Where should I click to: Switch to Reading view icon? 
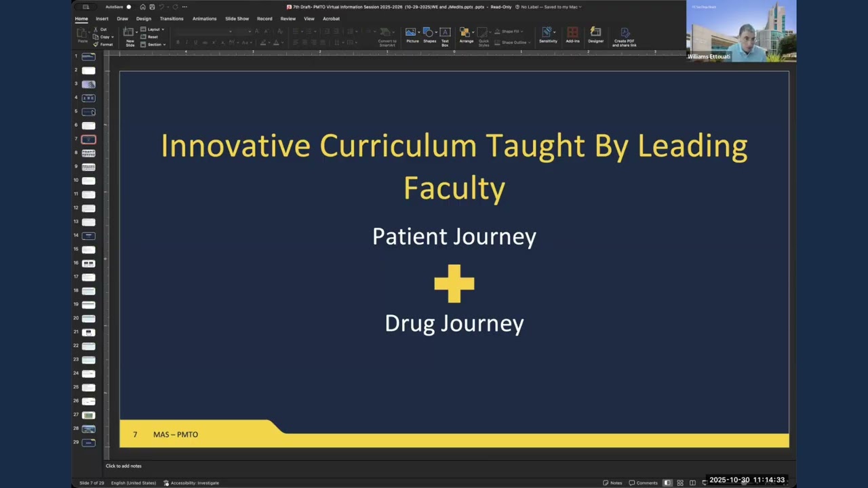692,483
